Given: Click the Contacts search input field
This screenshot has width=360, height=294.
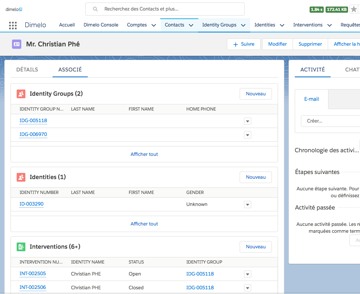Looking at the screenshot, I should point(170,9).
